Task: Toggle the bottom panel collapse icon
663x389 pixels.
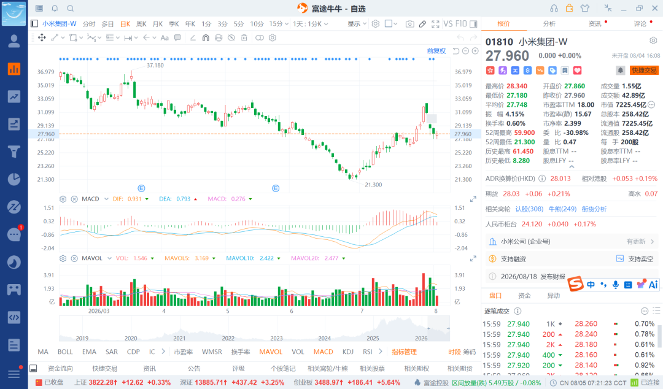Action: pos(33,368)
